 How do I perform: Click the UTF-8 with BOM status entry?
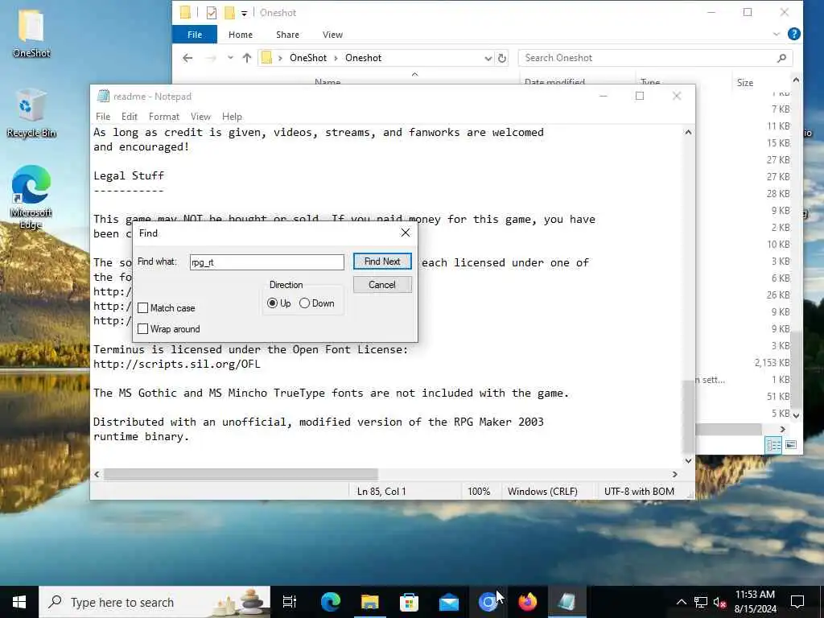tap(639, 492)
